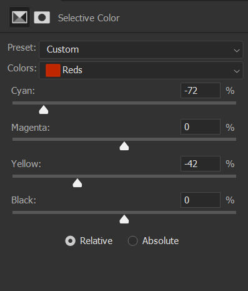
Task: Click the Magenta slider handle
Action: 124,146
